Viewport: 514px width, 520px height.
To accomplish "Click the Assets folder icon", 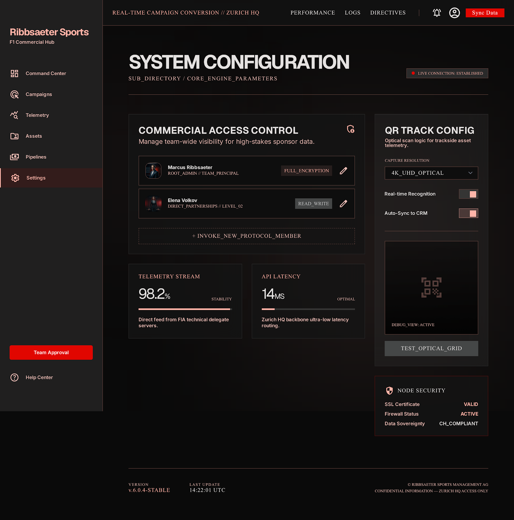I will point(14,136).
